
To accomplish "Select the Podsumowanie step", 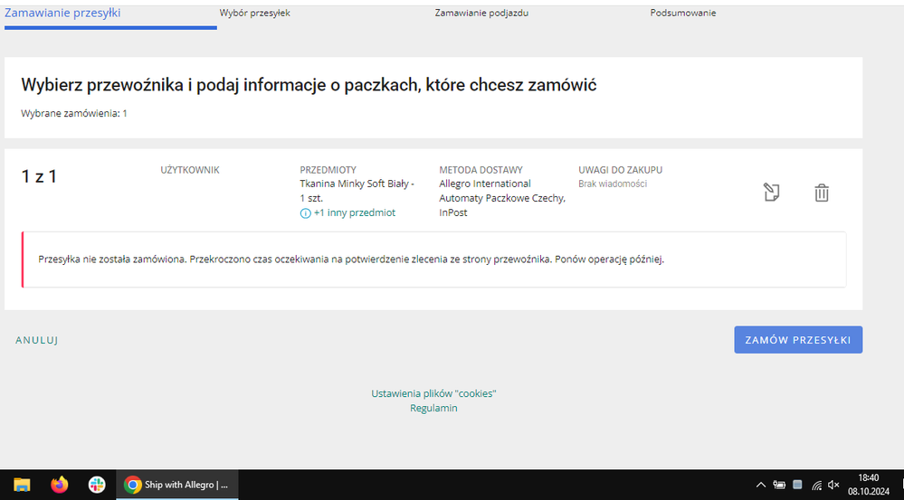I will click(x=682, y=14).
